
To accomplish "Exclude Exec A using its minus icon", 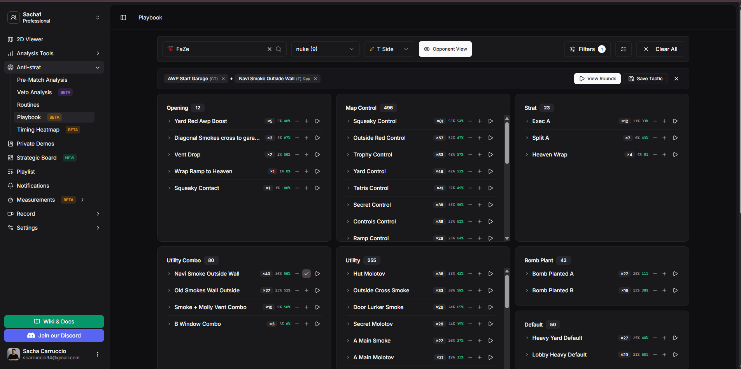I will (655, 121).
